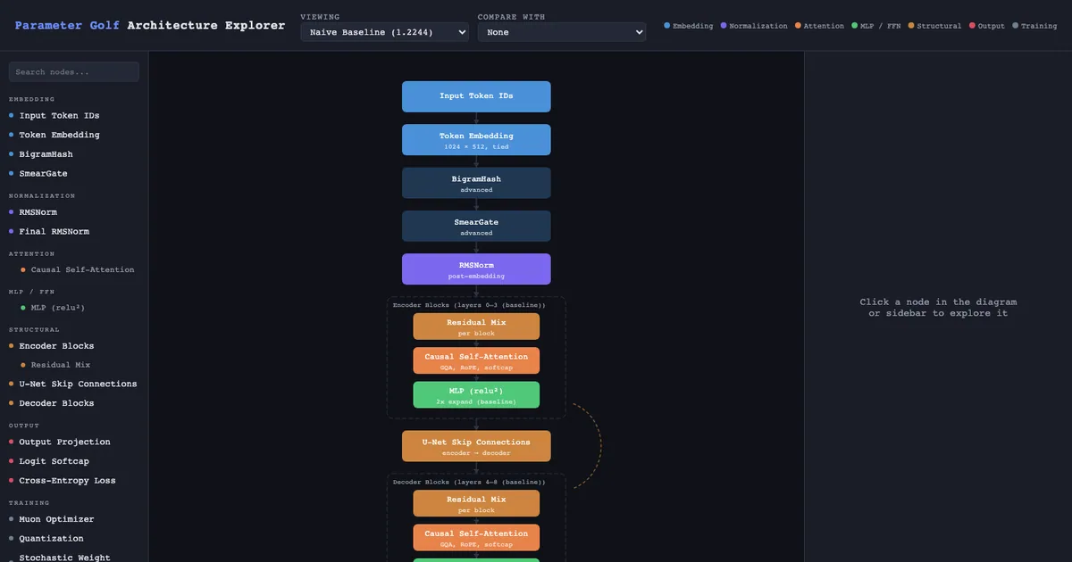Click the Attention legend dot in header

(x=799, y=26)
